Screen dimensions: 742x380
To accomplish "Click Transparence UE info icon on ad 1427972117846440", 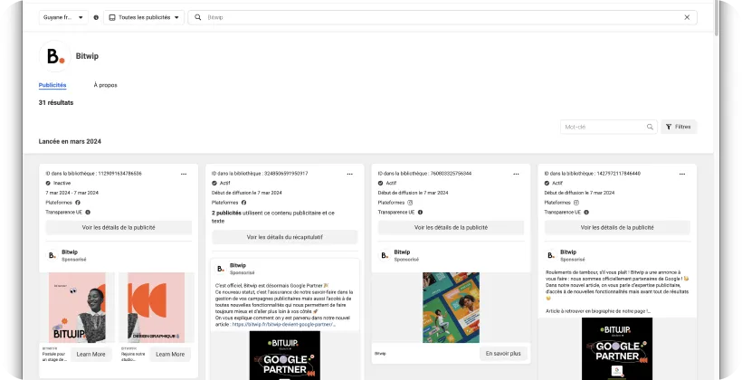I will [586, 213].
